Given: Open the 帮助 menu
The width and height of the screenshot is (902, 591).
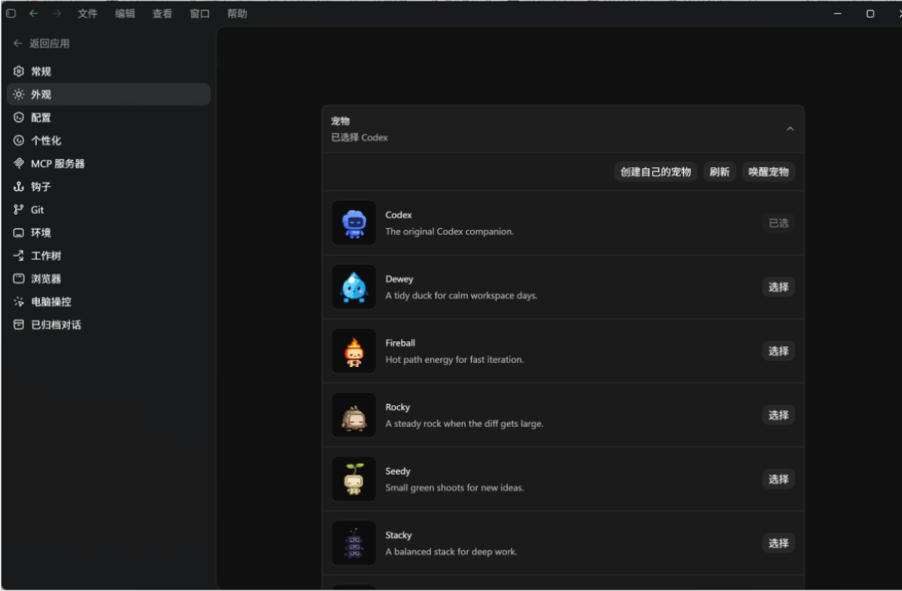Looking at the screenshot, I should 237,13.
